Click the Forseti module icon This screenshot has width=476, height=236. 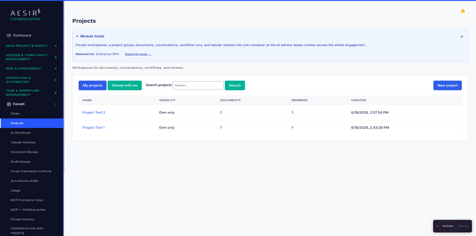point(9,104)
